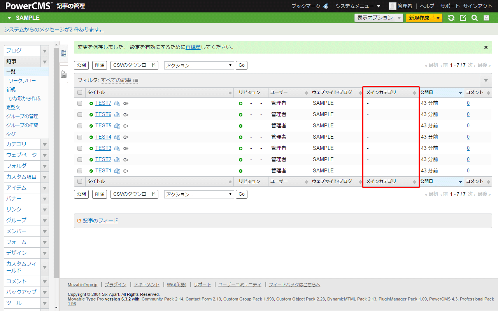The image size is (498, 311).
Task: Click the admin user avatar icon
Action: click(393, 6)
